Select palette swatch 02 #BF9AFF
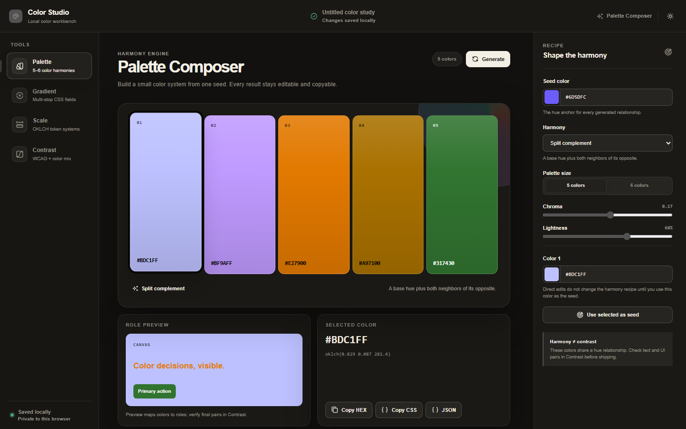 (x=240, y=194)
